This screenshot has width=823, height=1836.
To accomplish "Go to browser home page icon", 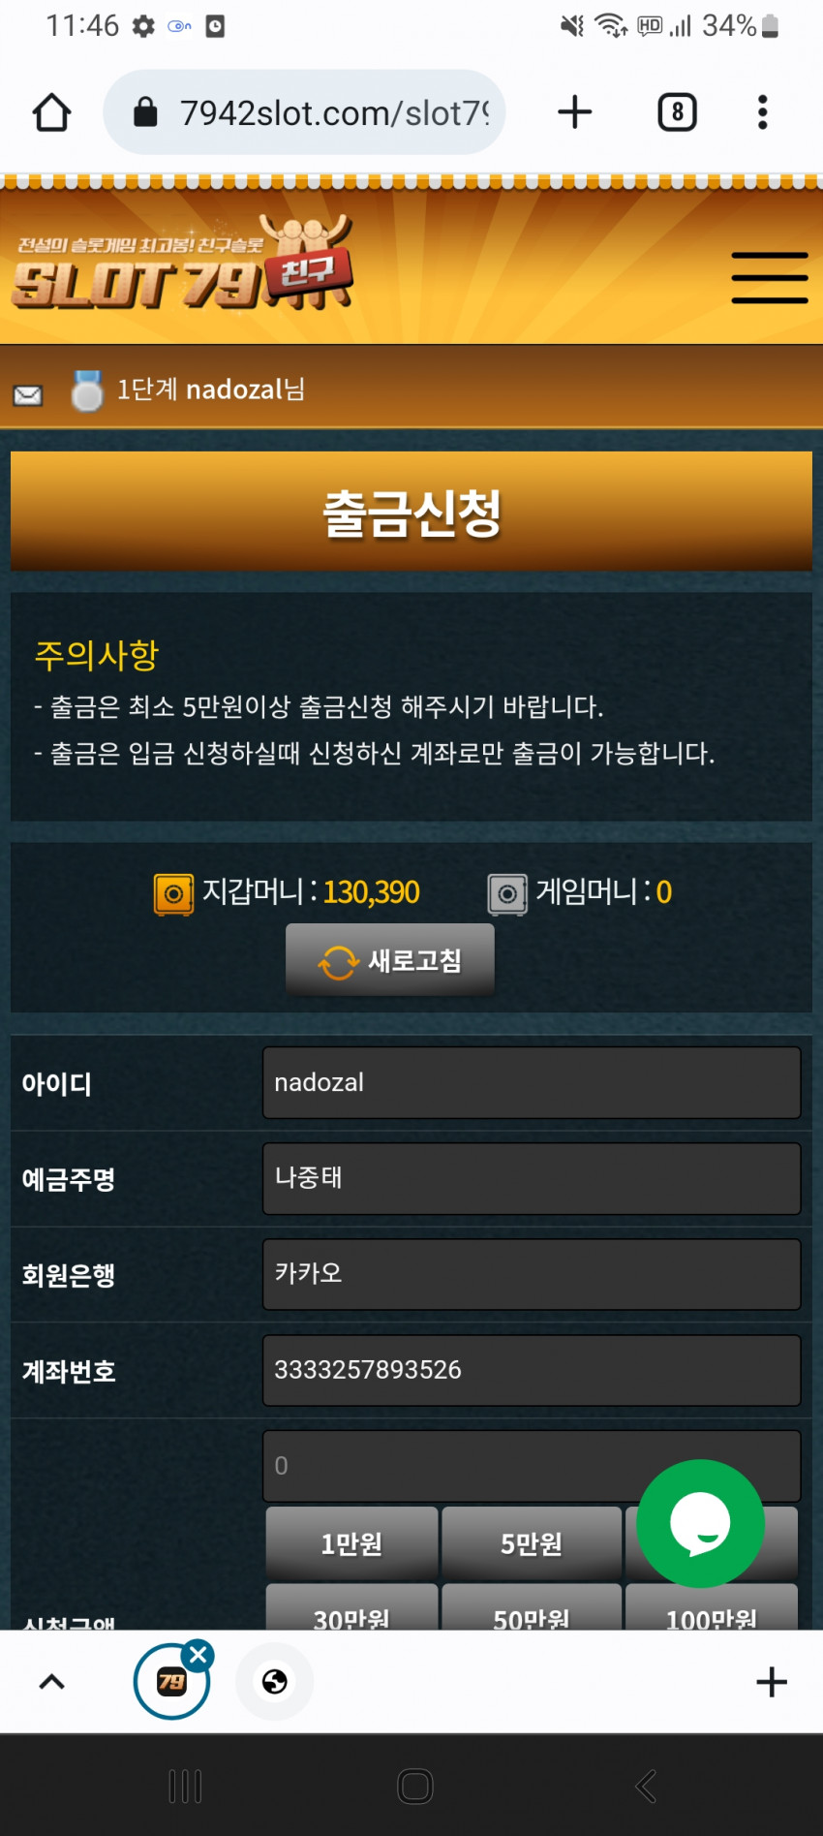I will 51,112.
